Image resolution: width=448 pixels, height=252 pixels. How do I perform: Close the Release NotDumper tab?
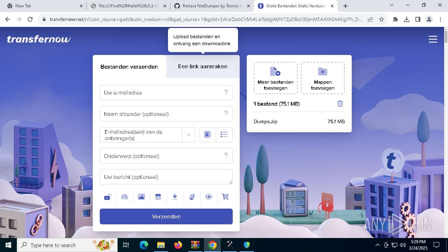tap(248, 6)
